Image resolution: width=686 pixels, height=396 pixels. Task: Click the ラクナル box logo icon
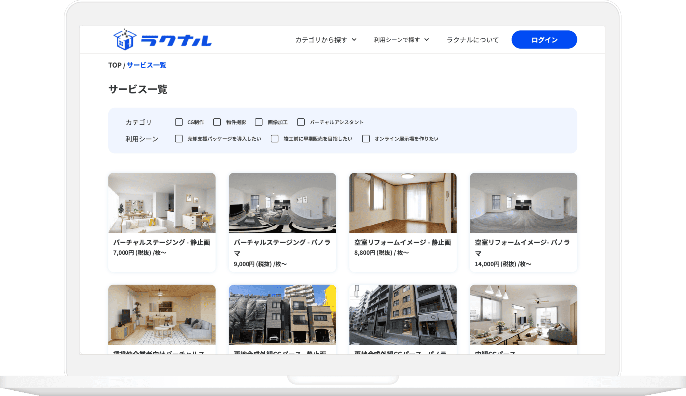coord(125,39)
